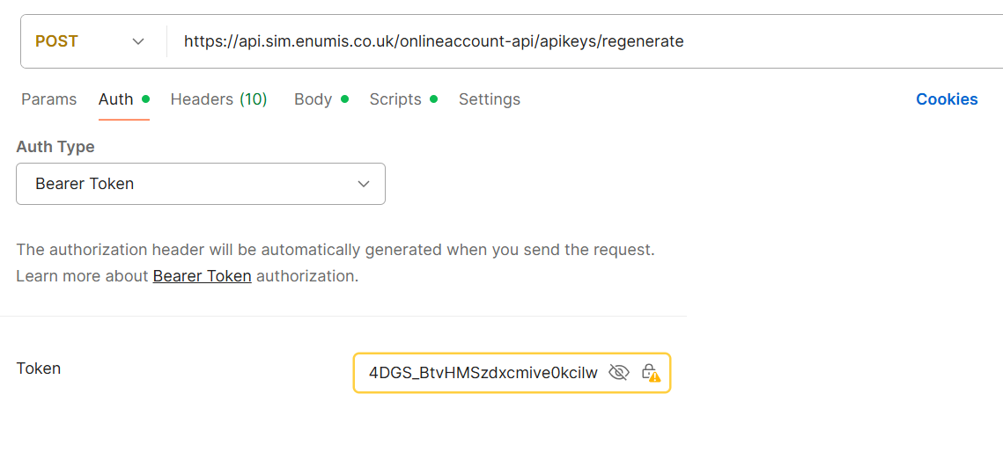Open the Scripts tab
1003x467 pixels.
point(395,99)
